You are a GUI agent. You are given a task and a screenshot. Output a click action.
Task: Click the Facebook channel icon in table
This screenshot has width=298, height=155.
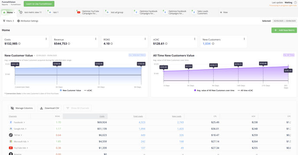(x=11, y=122)
